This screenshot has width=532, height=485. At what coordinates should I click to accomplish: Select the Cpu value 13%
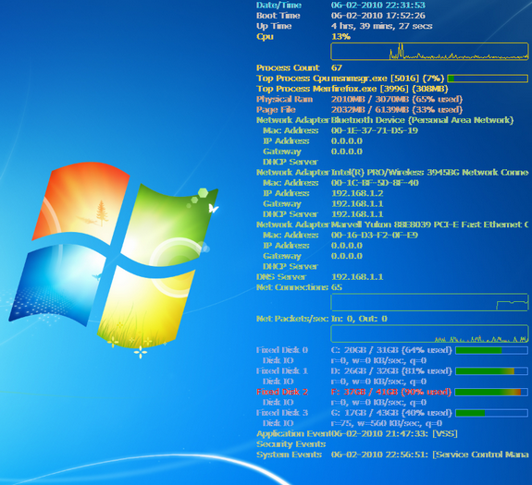click(341, 37)
